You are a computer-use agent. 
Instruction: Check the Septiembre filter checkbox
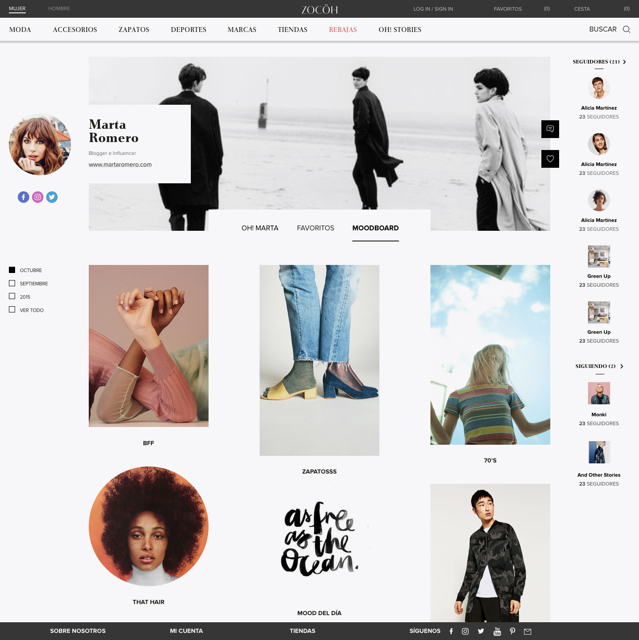[12, 283]
